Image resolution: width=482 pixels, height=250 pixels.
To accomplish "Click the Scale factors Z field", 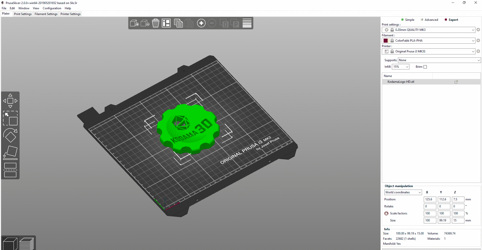I will 458,213.
